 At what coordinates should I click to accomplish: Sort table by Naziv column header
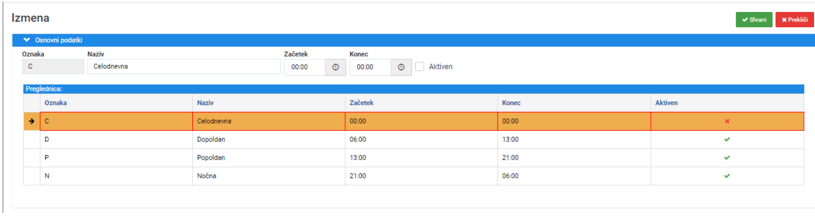pos(205,103)
